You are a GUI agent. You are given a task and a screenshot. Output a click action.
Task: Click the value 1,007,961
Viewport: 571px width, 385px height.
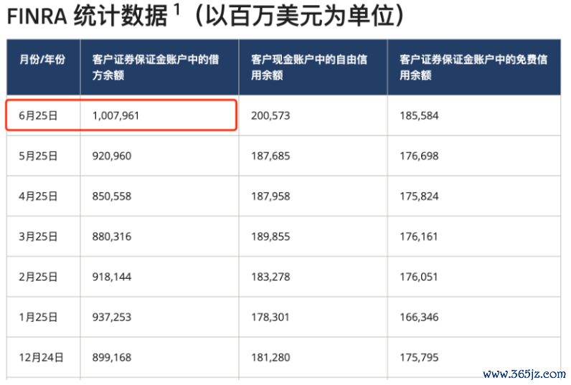pos(115,115)
